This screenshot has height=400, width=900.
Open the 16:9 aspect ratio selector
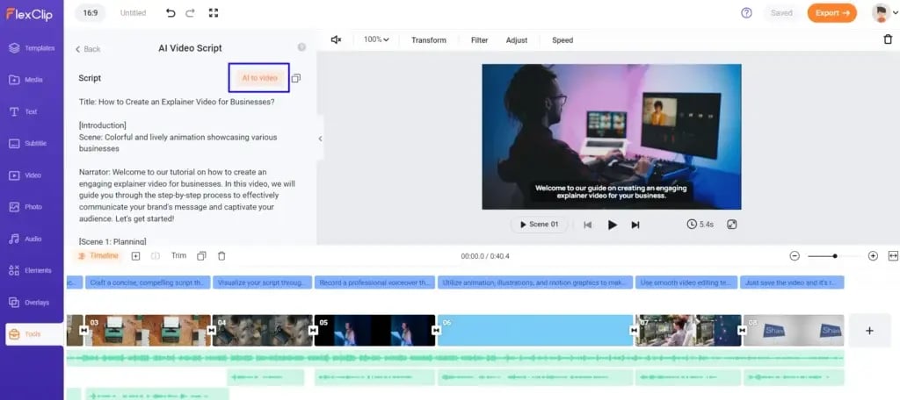(91, 13)
